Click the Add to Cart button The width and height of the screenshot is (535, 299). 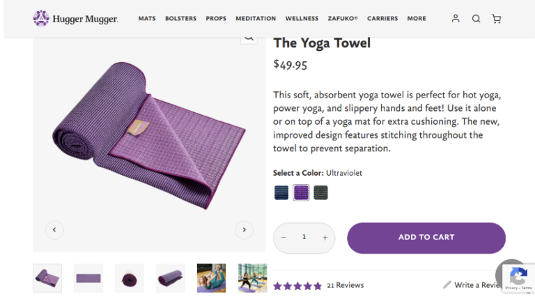pyautogui.click(x=426, y=238)
